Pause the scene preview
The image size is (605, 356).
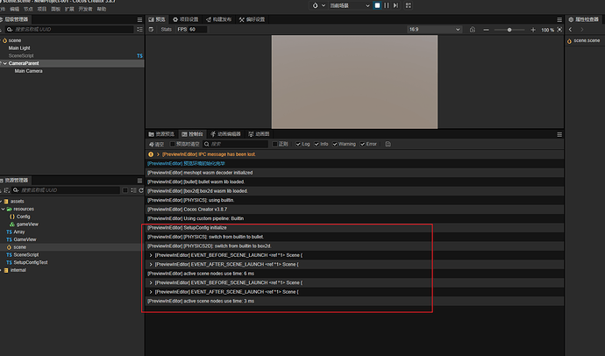click(386, 5)
